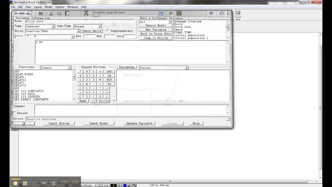Click the Set Up a Simulation icon

(x=86, y=13)
